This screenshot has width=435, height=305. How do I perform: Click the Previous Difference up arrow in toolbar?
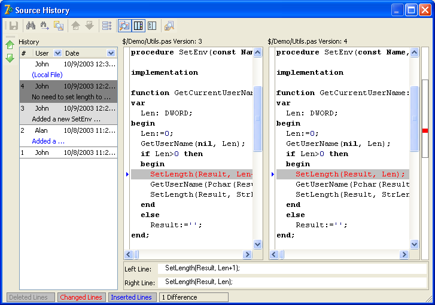pyautogui.click(x=76, y=26)
